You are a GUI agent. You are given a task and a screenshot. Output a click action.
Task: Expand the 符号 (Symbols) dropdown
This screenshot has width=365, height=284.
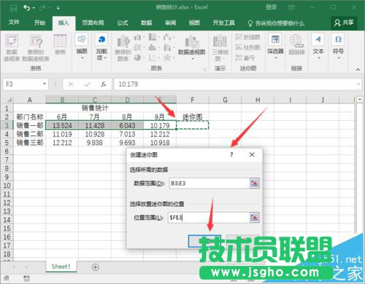pyautogui.click(x=338, y=47)
